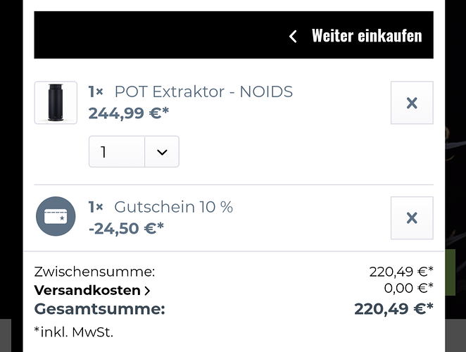466x352 pixels.
Task: Remove POT Extraktor from the cart
Action: [412, 103]
